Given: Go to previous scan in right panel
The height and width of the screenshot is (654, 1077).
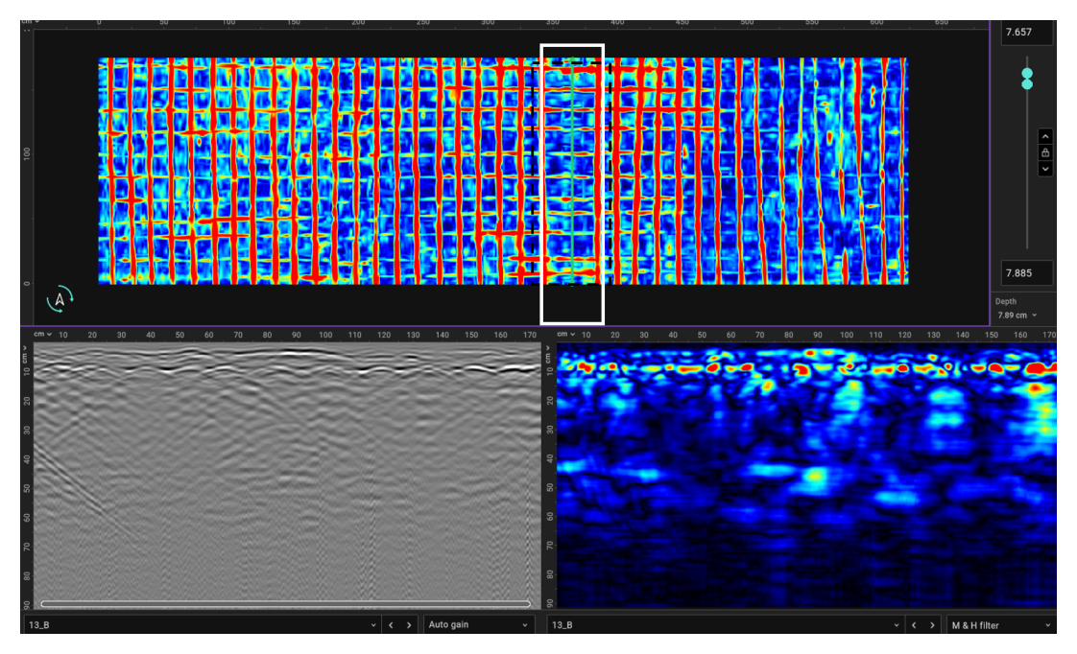Looking at the screenshot, I should coord(914,625).
